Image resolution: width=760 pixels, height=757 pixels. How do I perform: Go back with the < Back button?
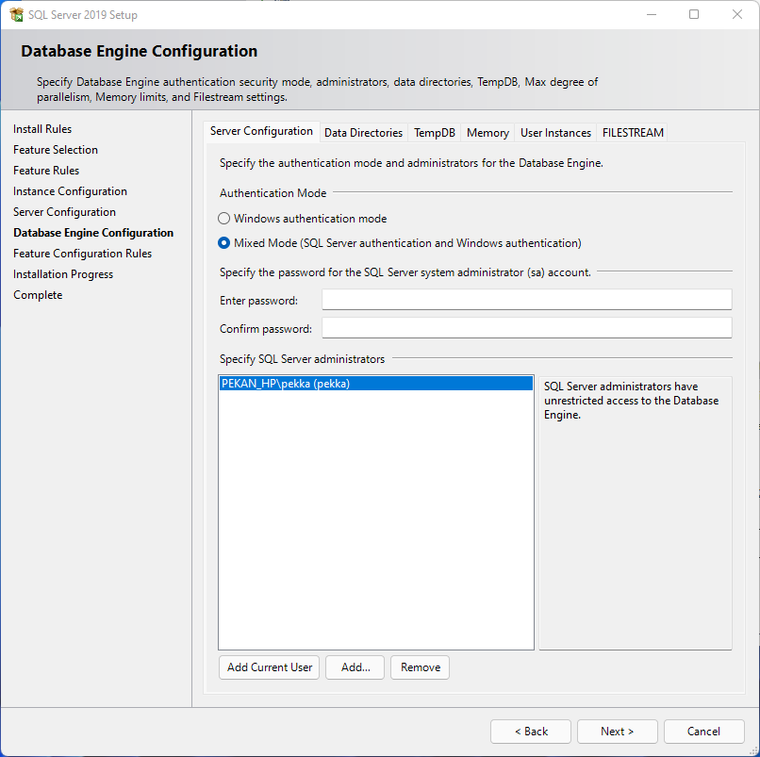coord(531,732)
